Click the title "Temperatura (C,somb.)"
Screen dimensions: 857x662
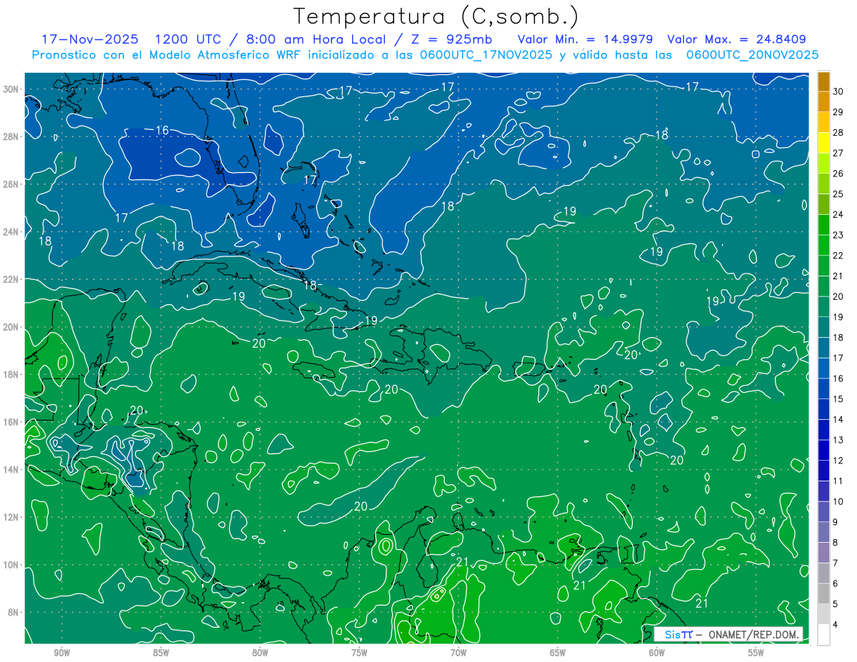tap(436, 17)
